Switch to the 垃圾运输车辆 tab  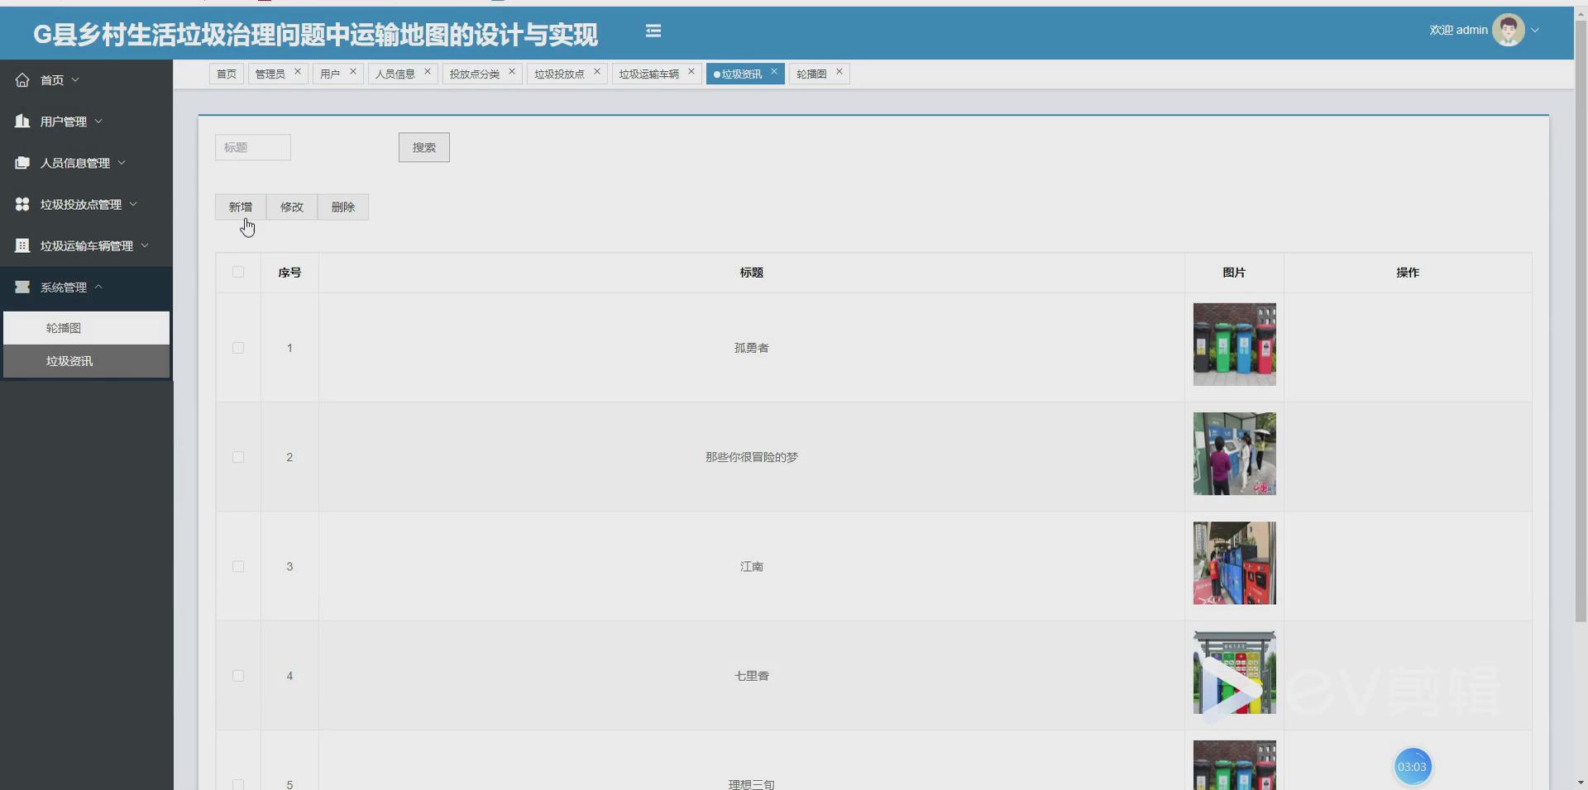[650, 73]
